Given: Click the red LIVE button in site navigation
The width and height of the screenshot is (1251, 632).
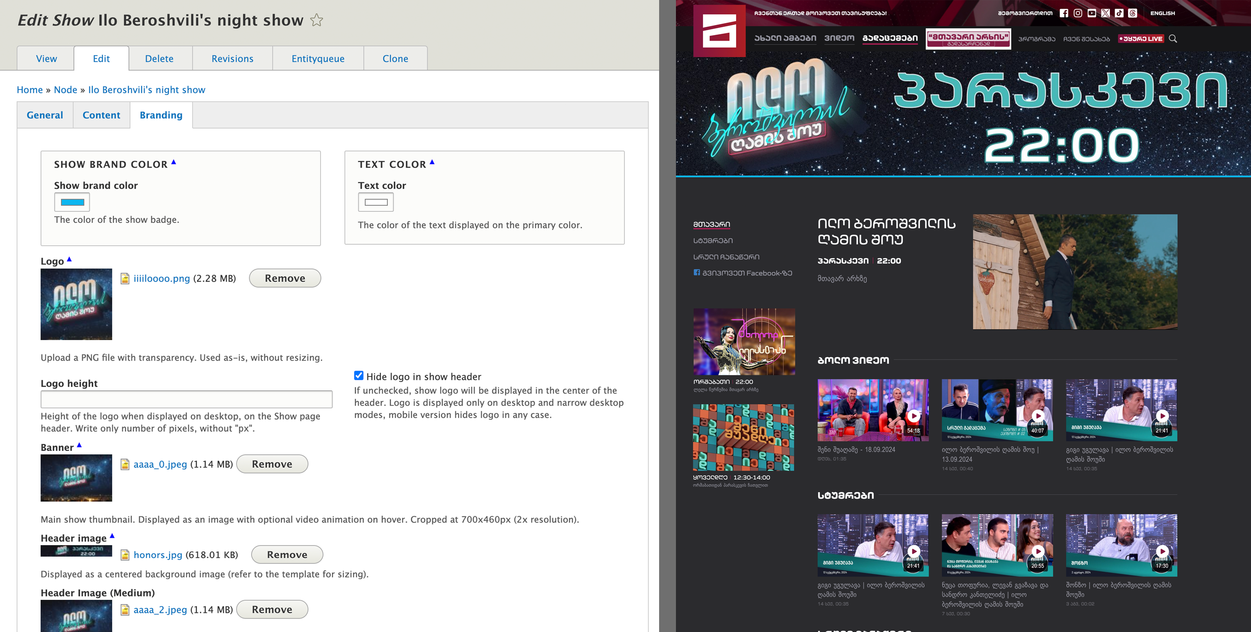Looking at the screenshot, I should point(1141,38).
